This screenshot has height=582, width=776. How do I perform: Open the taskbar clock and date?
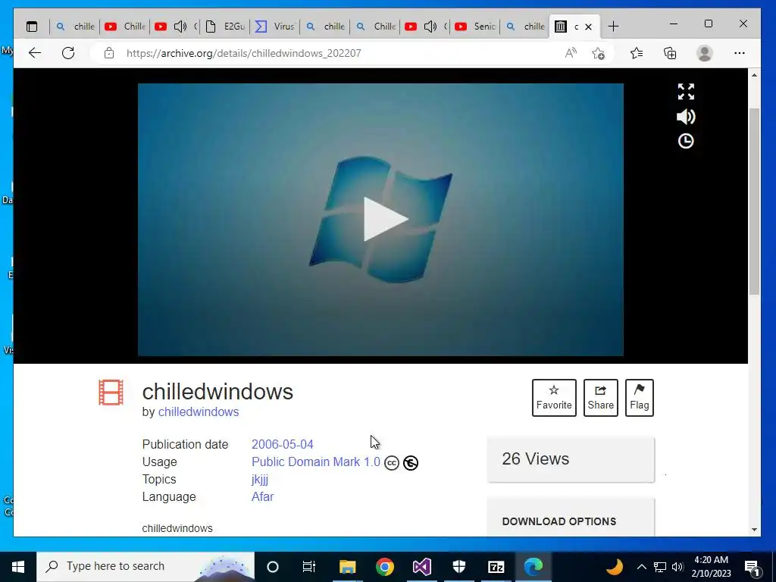(x=711, y=567)
